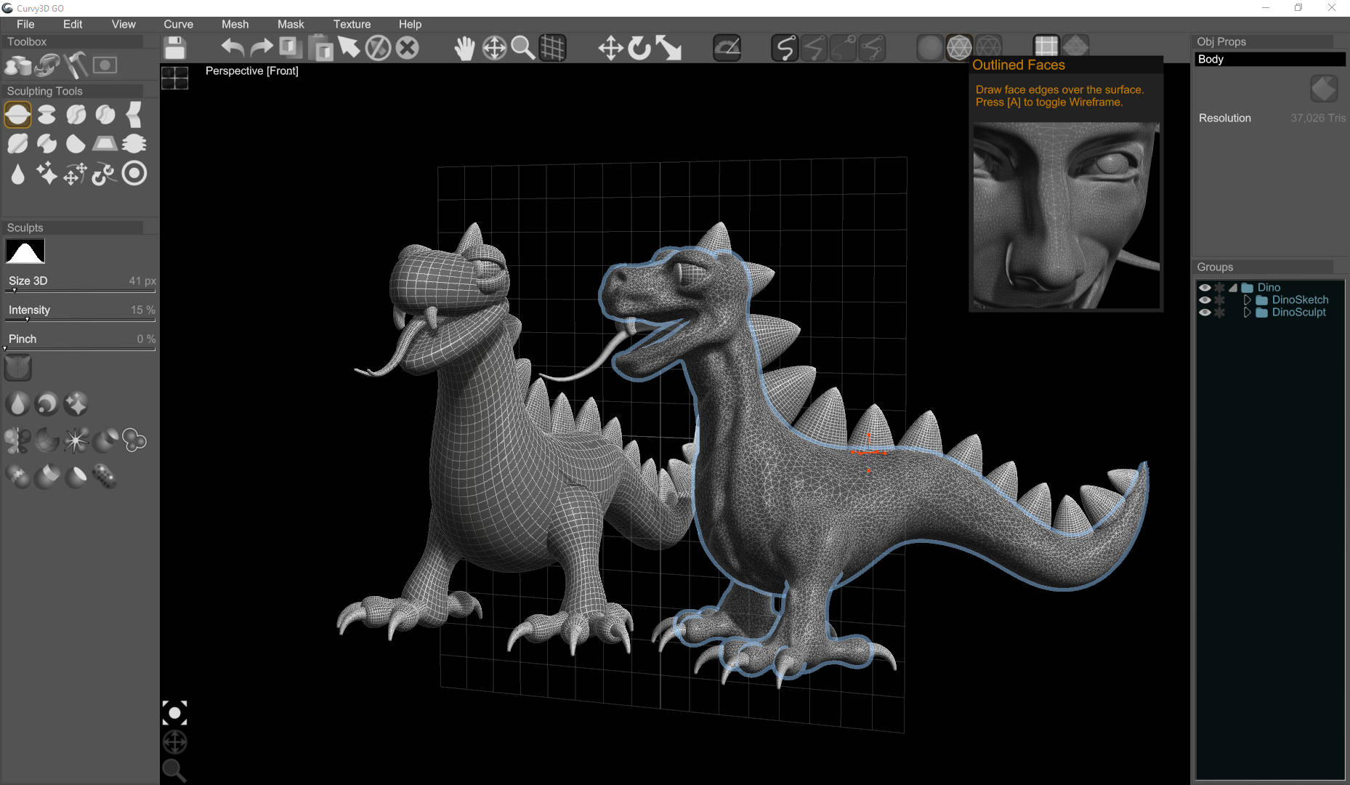Toggle visibility of the DinoSculpt group
The image size is (1350, 785).
(x=1205, y=313)
